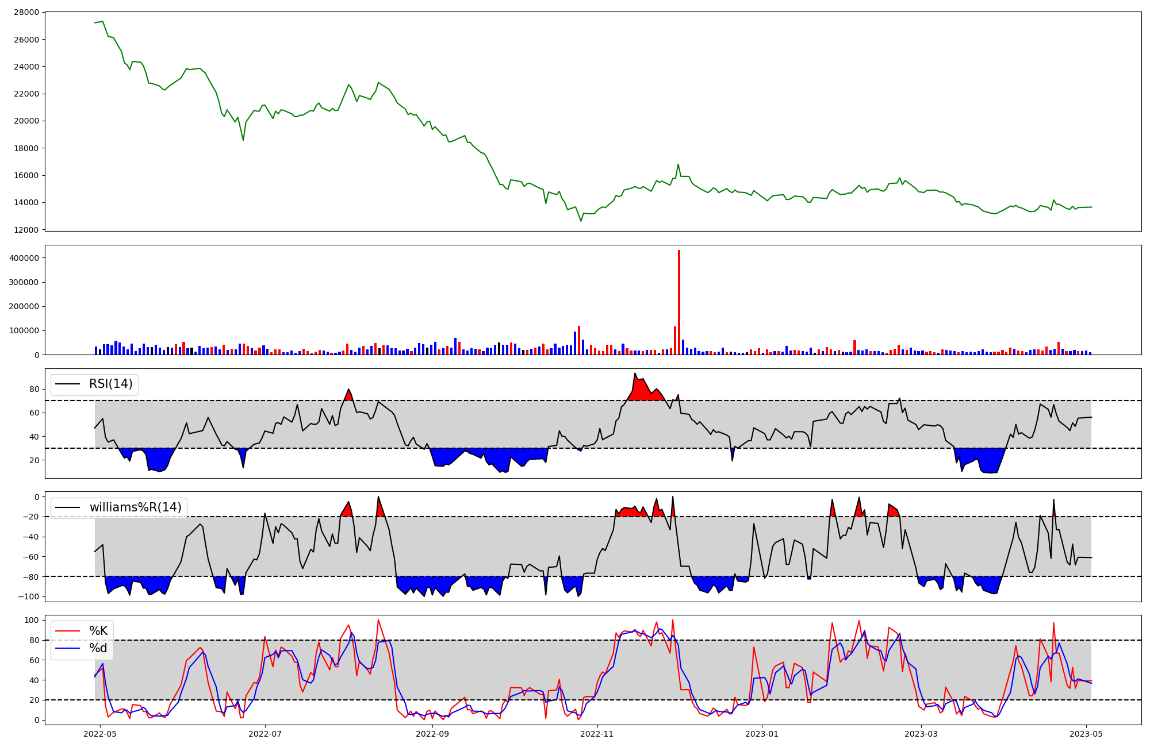Click the starting peak of the green price line

pyautogui.click(x=102, y=22)
